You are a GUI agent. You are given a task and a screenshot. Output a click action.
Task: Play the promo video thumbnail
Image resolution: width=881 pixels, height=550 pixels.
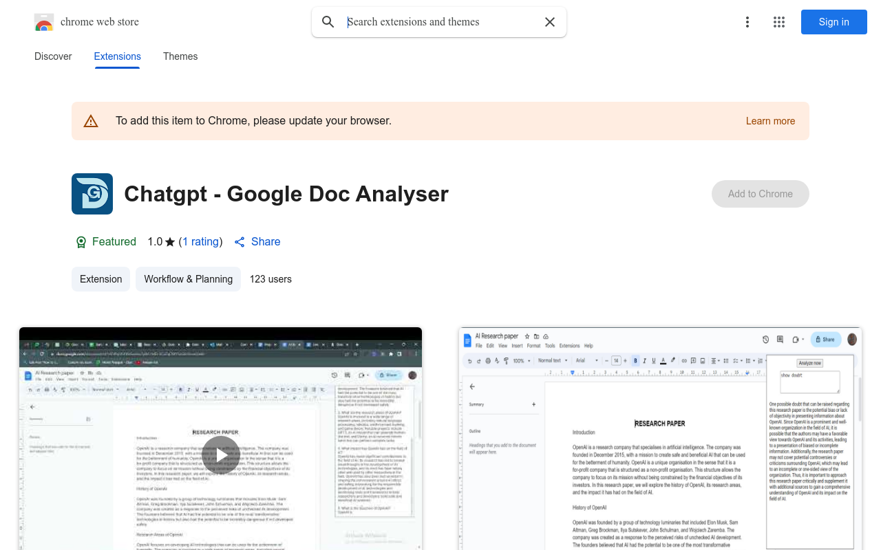pyautogui.click(x=220, y=454)
